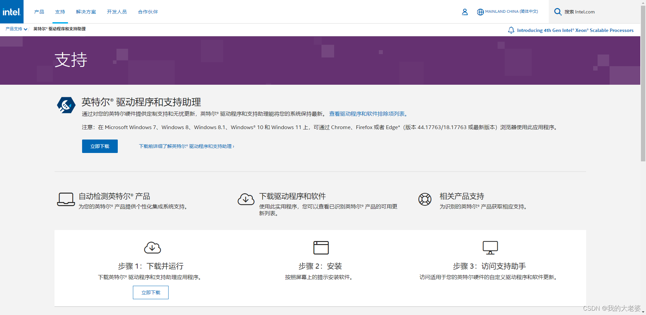Click the 英特尔® 驱动程序和支持助理 page heading
This screenshot has width=646, height=315.
pyautogui.click(x=141, y=102)
